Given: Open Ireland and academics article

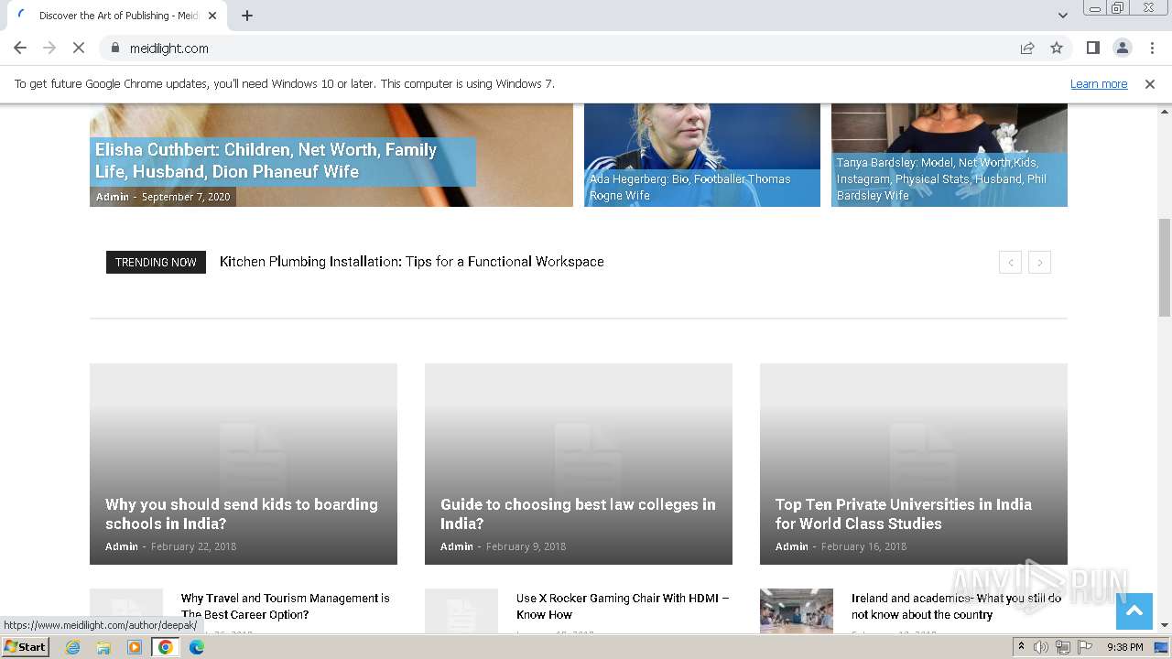Looking at the screenshot, I should click(x=956, y=607).
